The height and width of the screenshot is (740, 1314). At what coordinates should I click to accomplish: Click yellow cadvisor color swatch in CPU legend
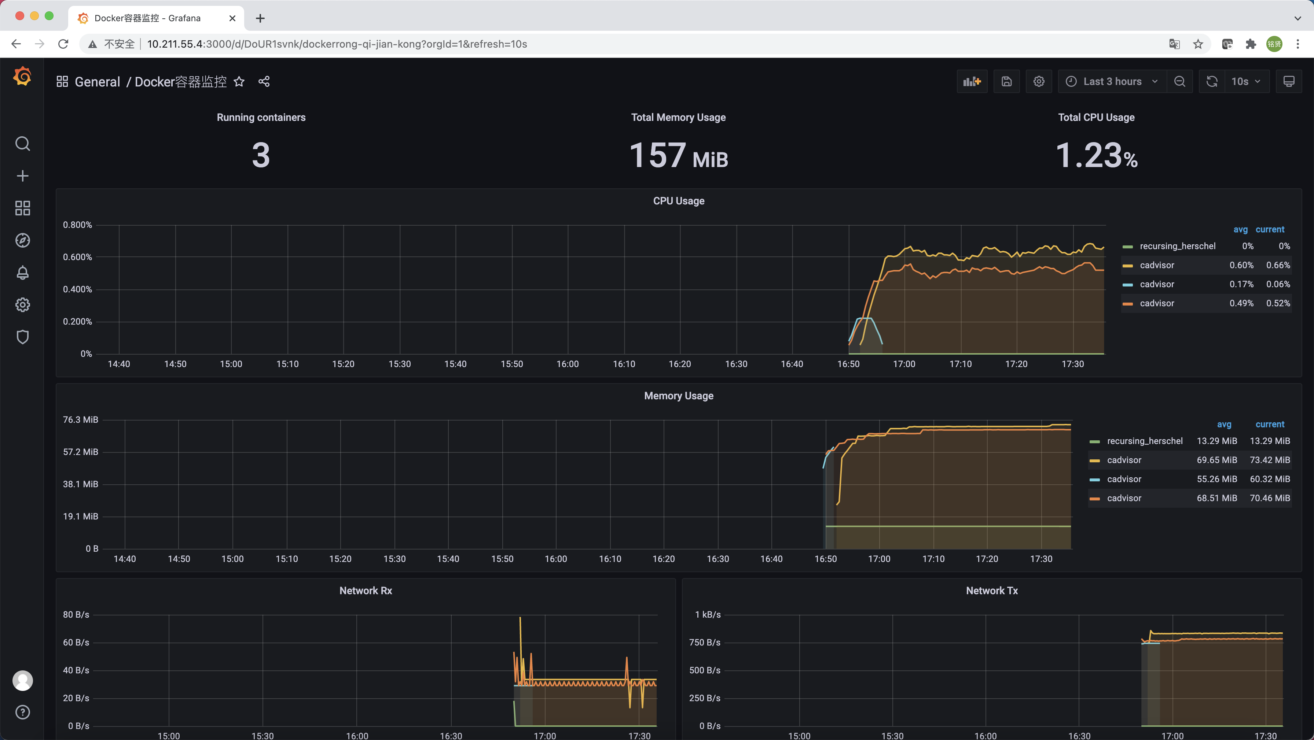[x=1127, y=266]
